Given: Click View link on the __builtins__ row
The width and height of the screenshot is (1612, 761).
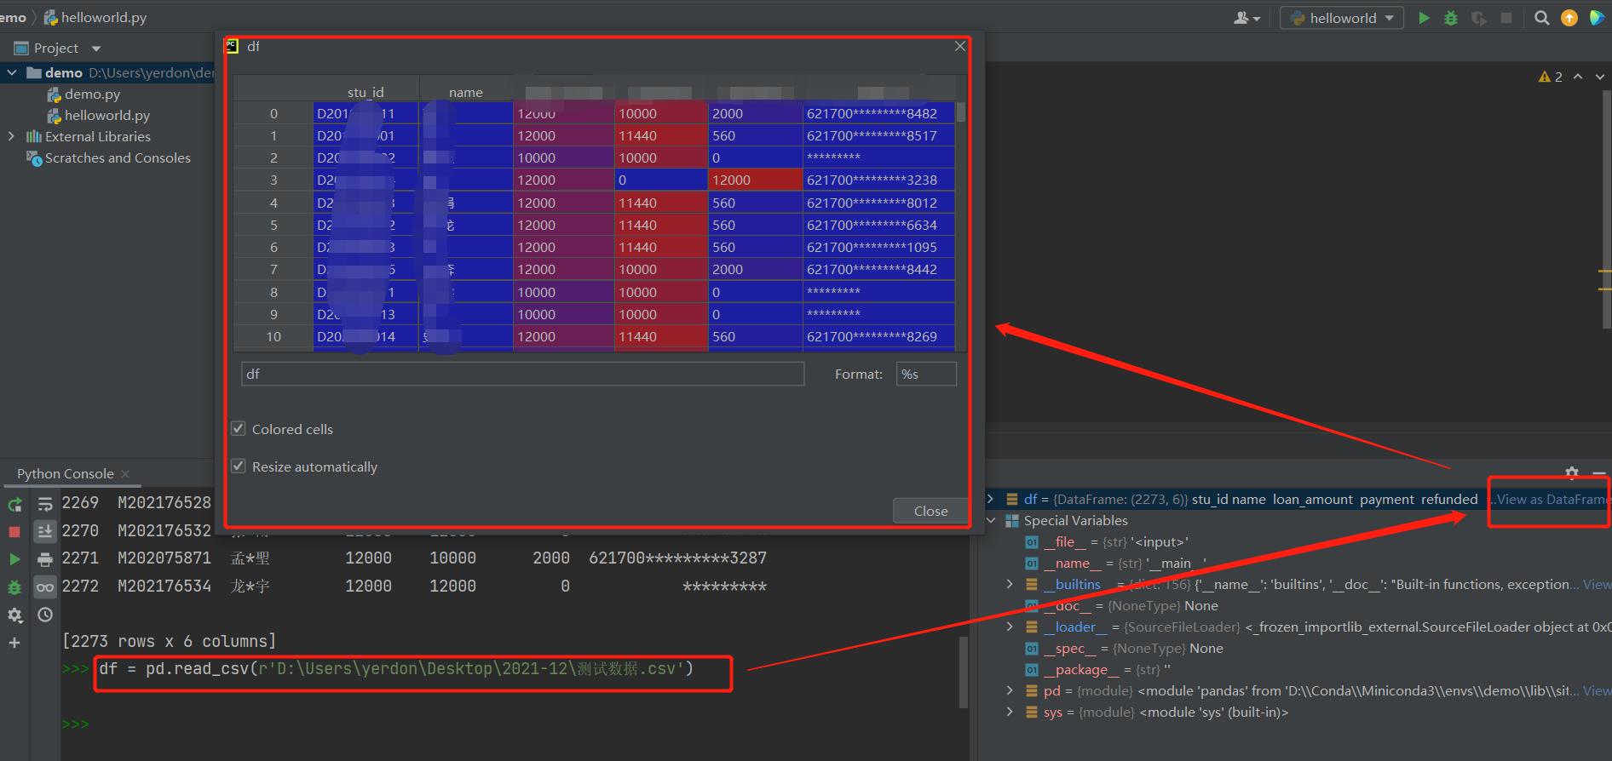Looking at the screenshot, I should tap(1596, 585).
